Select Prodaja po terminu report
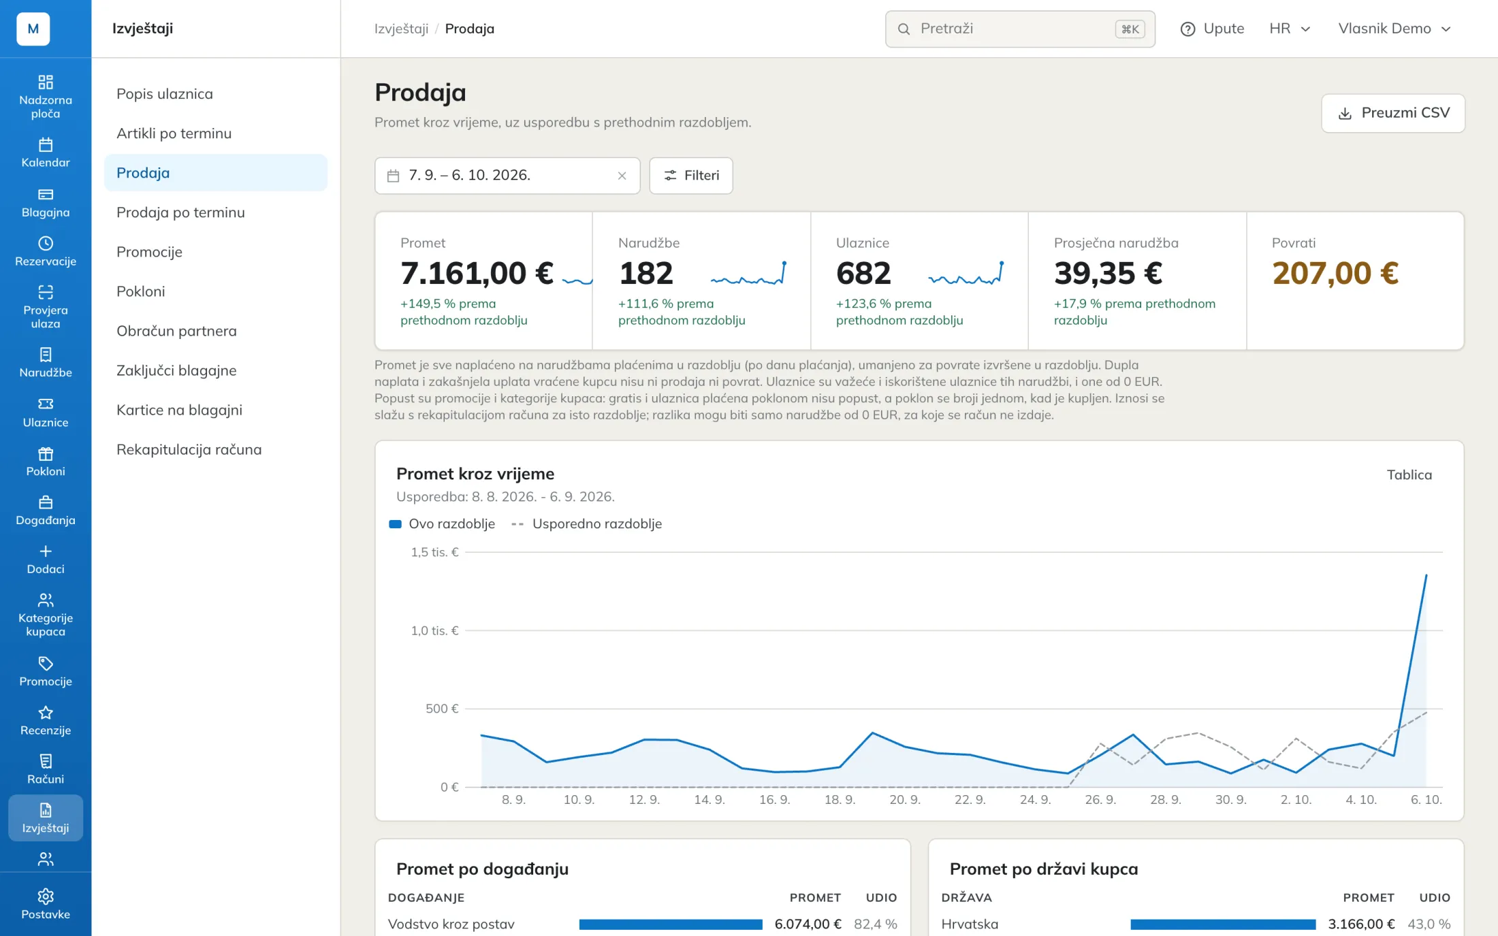The height and width of the screenshot is (936, 1498). (216, 212)
